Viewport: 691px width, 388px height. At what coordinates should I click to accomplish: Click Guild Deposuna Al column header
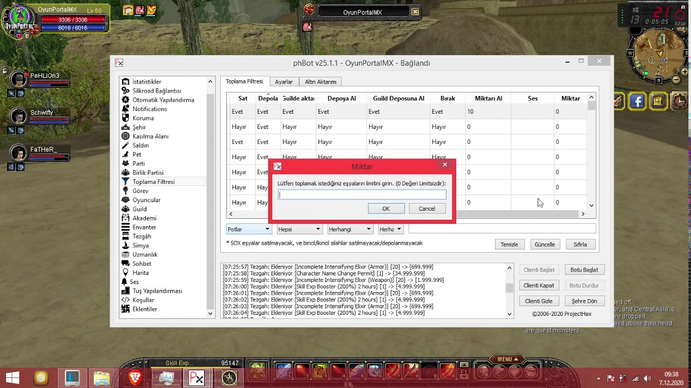coord(398,98)
